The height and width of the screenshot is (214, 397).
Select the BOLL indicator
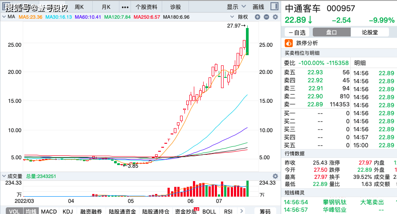[209, 211]
